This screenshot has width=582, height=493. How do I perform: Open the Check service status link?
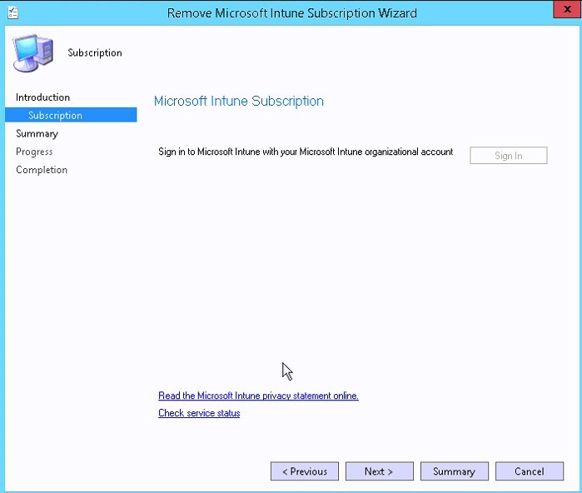pos(199,413)
